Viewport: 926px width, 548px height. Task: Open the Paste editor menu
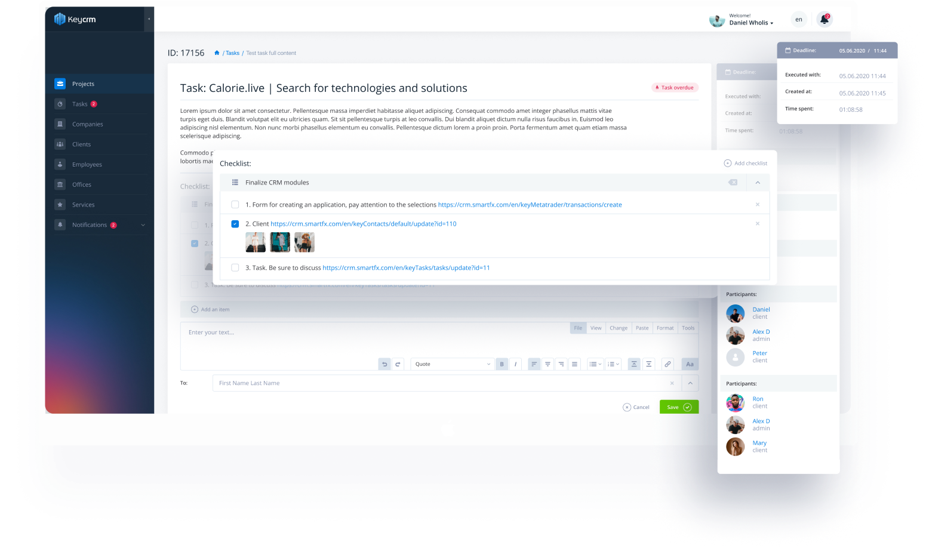coord(642,328)
